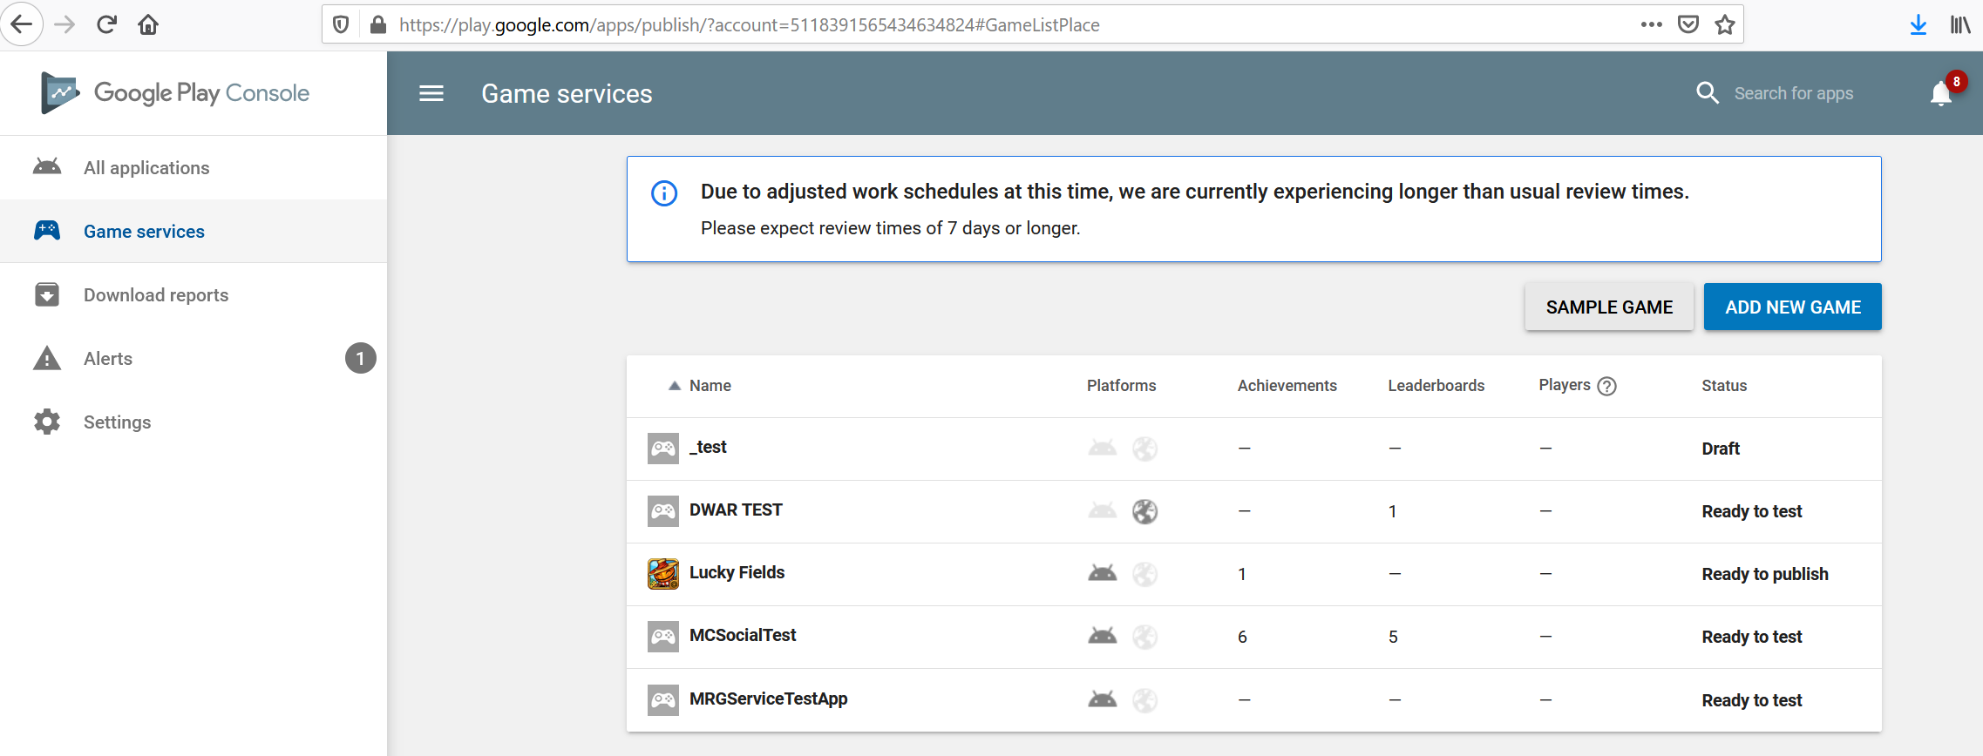This screenshot has height=756, width=1983.
Task: Reload the page with refresh icon
Action: [x=106, y=24]
